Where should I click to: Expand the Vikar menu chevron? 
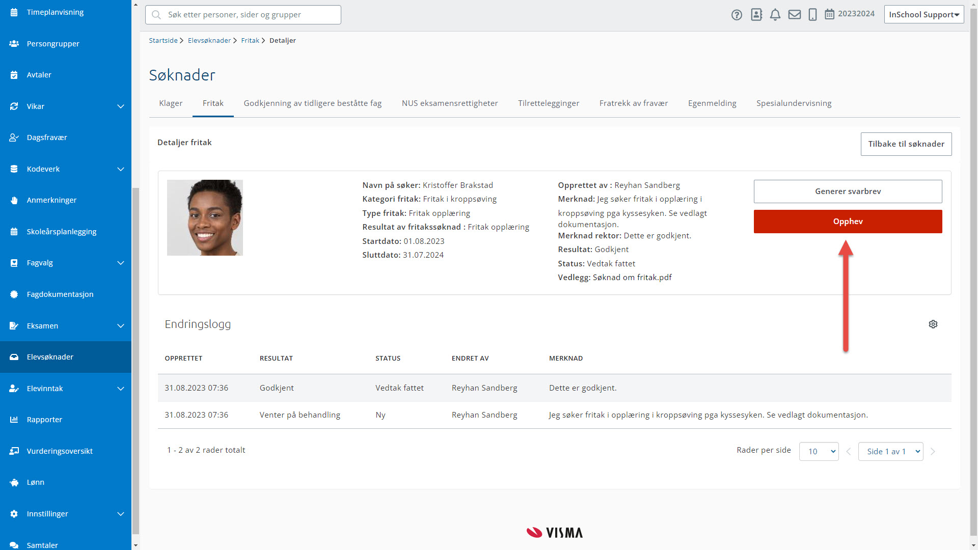point(121,106)
